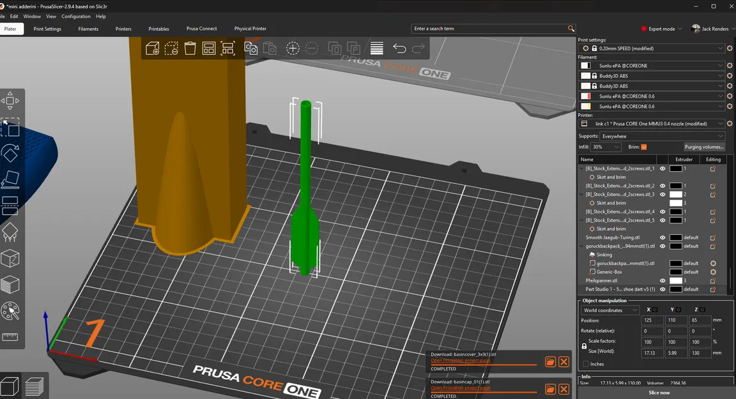
Task: Switch to the Print Settings tab
Action: point(47,29)
